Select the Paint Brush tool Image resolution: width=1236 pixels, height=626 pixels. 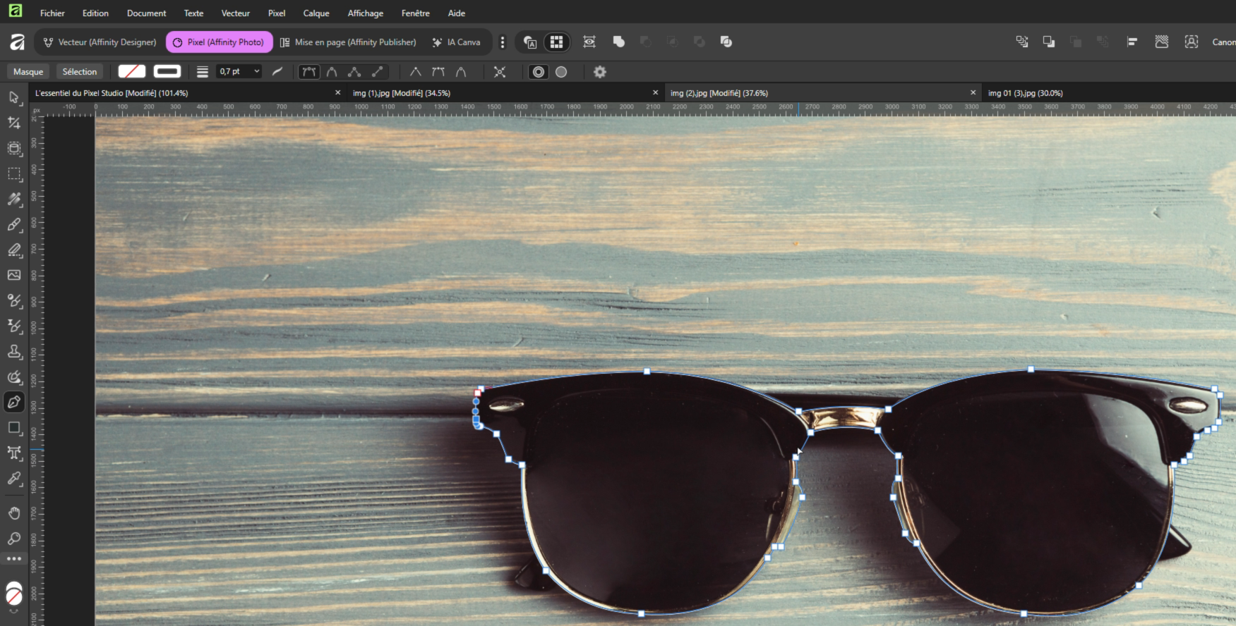14,225
